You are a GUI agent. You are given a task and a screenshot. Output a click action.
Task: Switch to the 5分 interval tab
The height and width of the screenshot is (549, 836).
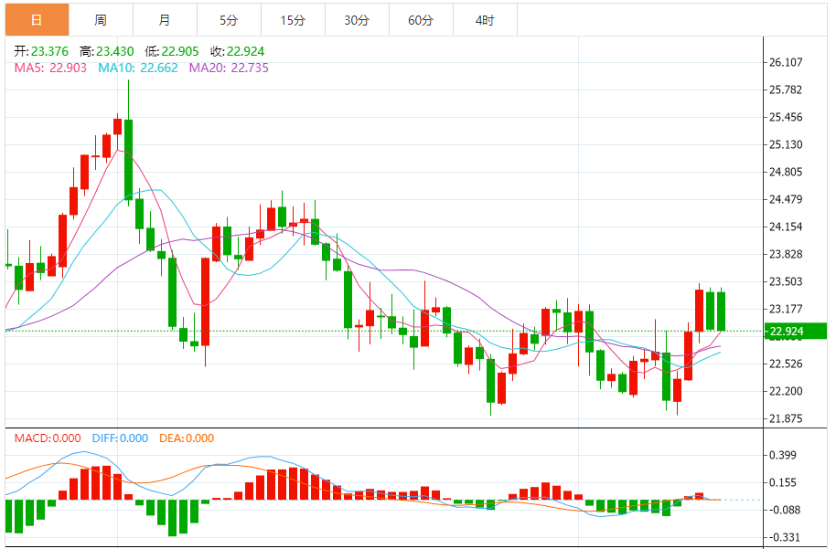pyautogui.click(x=229, y=20)
